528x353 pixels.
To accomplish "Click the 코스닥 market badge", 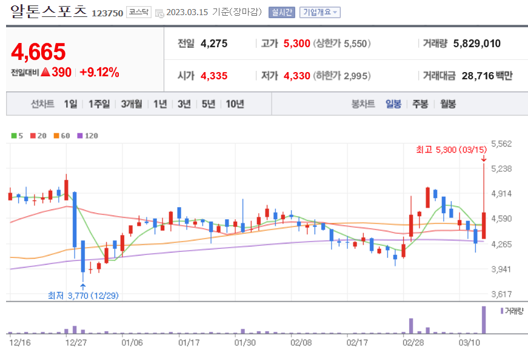I will coord(139,13).
